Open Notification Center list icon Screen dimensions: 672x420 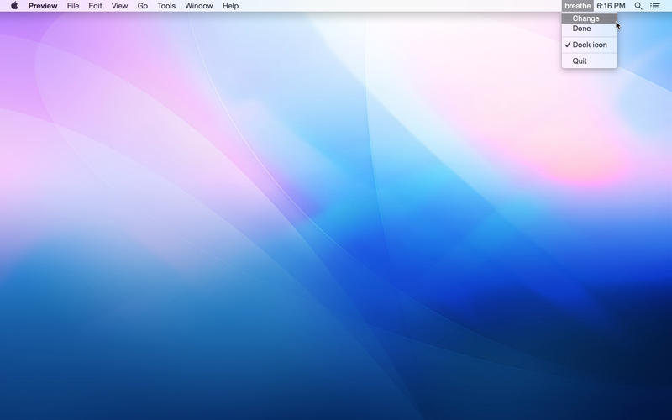click(x=655, y=6)
